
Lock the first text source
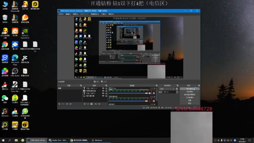point(106,88)
